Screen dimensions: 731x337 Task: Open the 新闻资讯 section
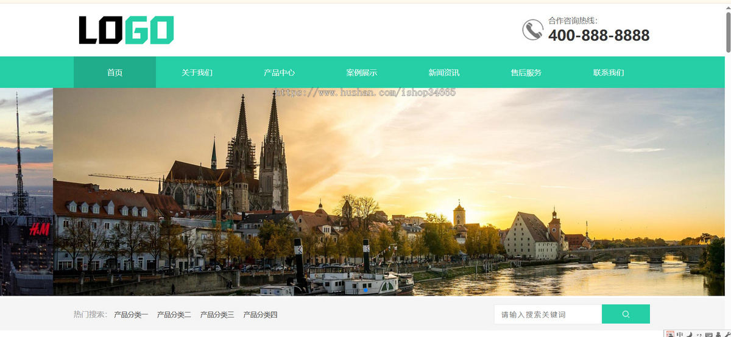pos(444,72)
